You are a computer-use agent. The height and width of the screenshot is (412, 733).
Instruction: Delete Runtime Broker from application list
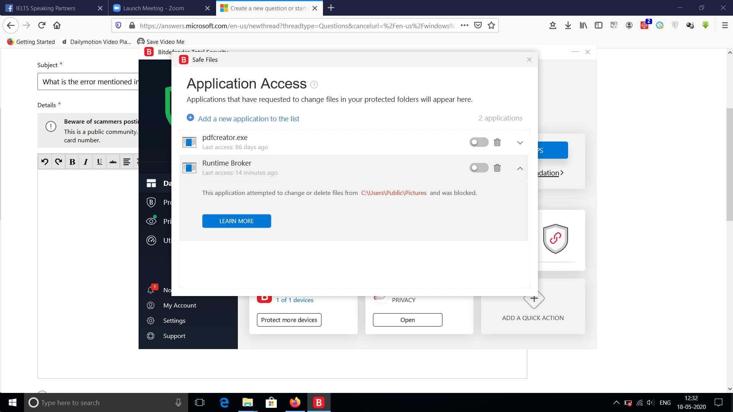click(x=497, y=168)
